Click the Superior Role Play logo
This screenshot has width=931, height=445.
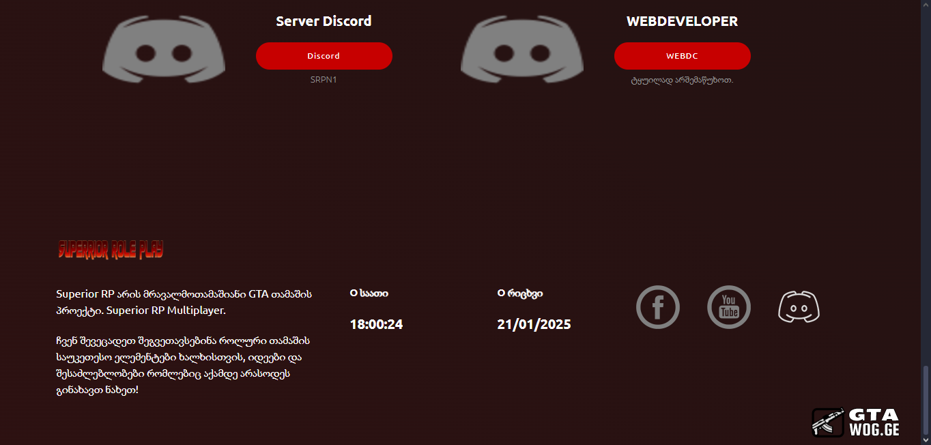coord(111,250)
